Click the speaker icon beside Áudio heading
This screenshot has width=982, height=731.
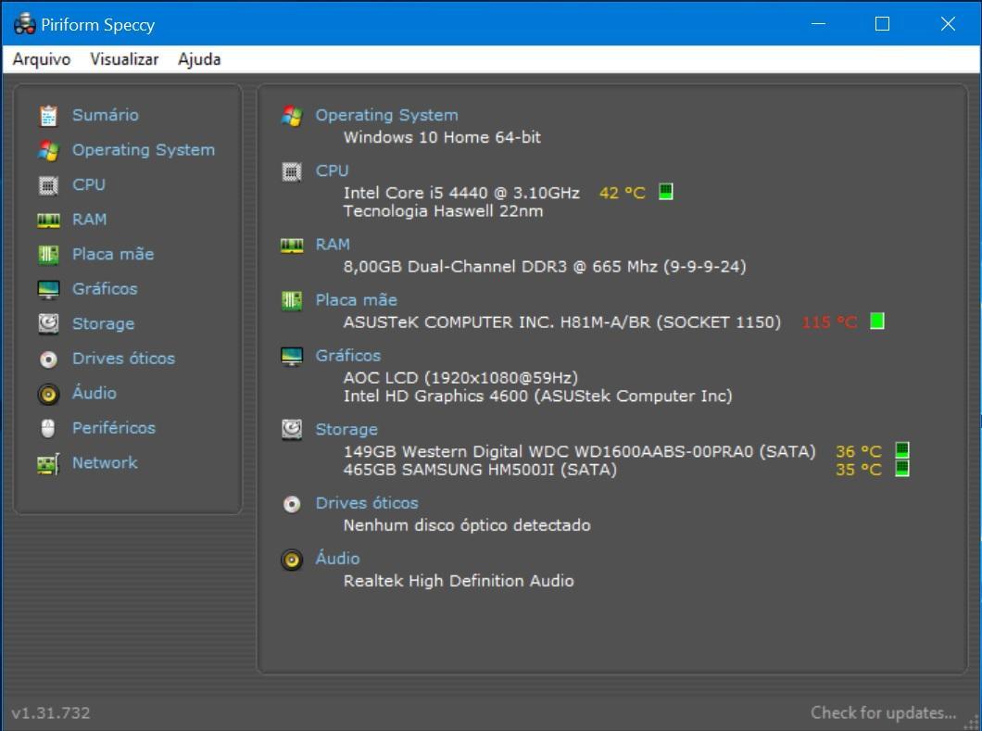pos(292,560)
